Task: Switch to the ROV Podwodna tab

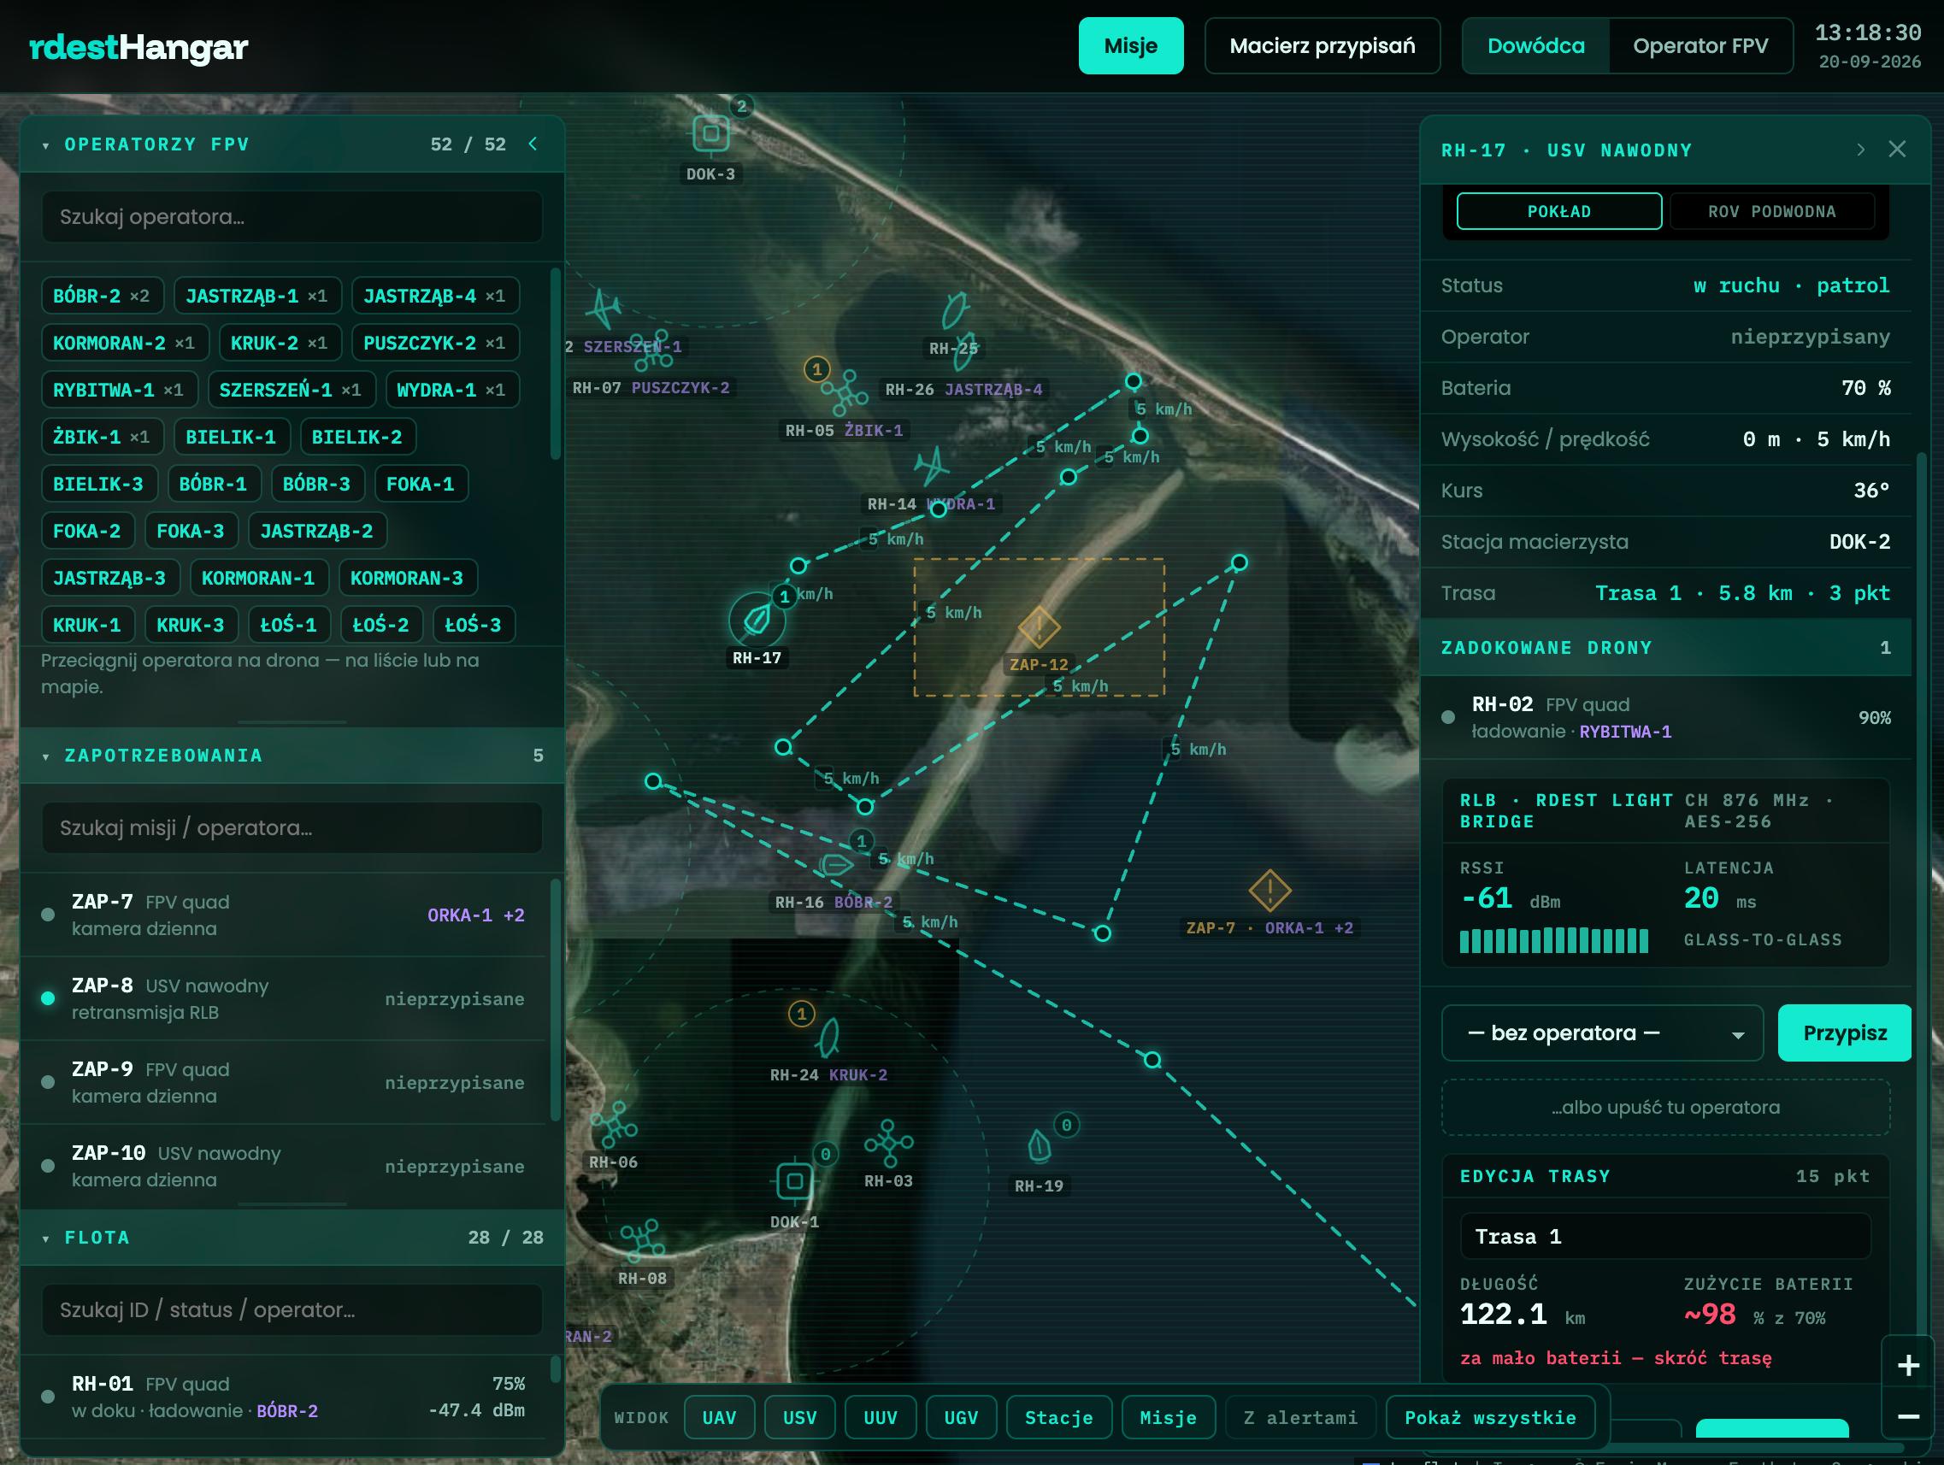Action: coord(1772,211)
